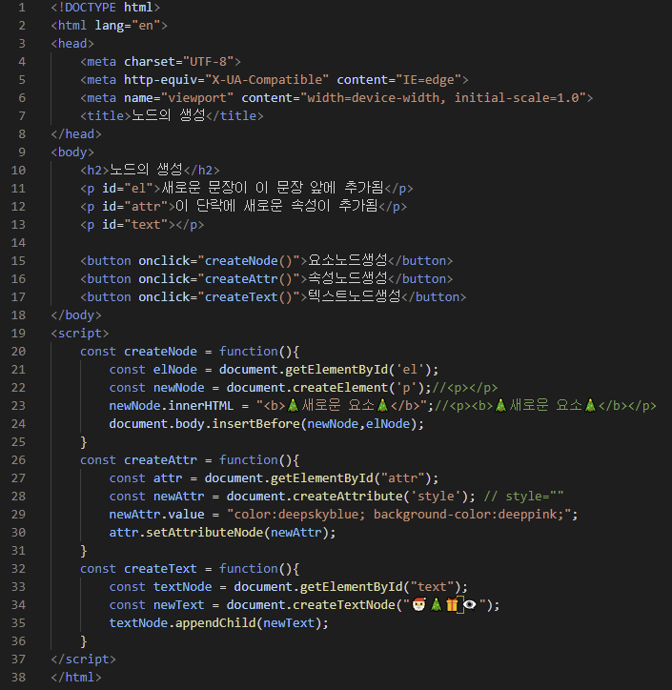Screen dimensions: 672x690
Task: Click the elNode variable declaration on line 21
Action: [175, 369]
